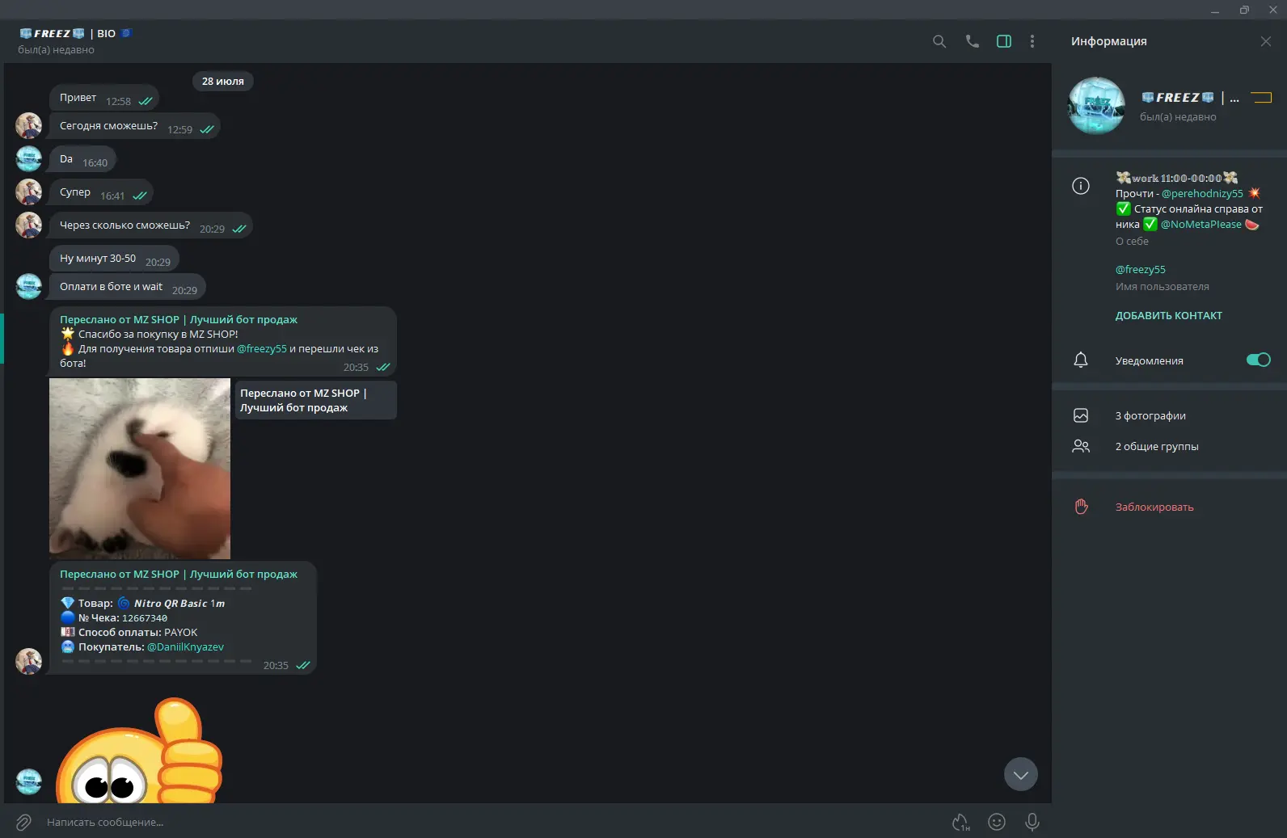Maximize the Telegram window
Screen dimensions: 1287x838
pyautogui.click(x=1244, y=10)
